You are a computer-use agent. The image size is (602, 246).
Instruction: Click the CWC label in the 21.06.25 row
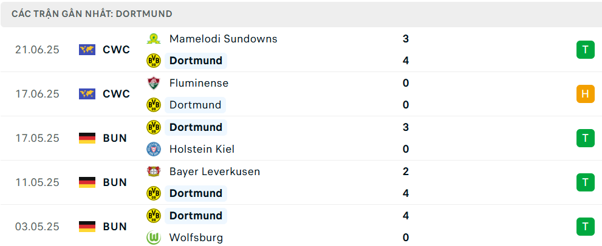pos(117,50)
